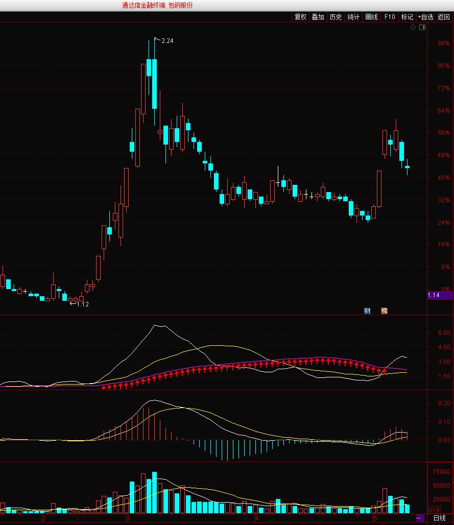The height and width of the screenshot is (525, 454).
Task: Click the 财 finance marker icon
Action: (367, 311)
